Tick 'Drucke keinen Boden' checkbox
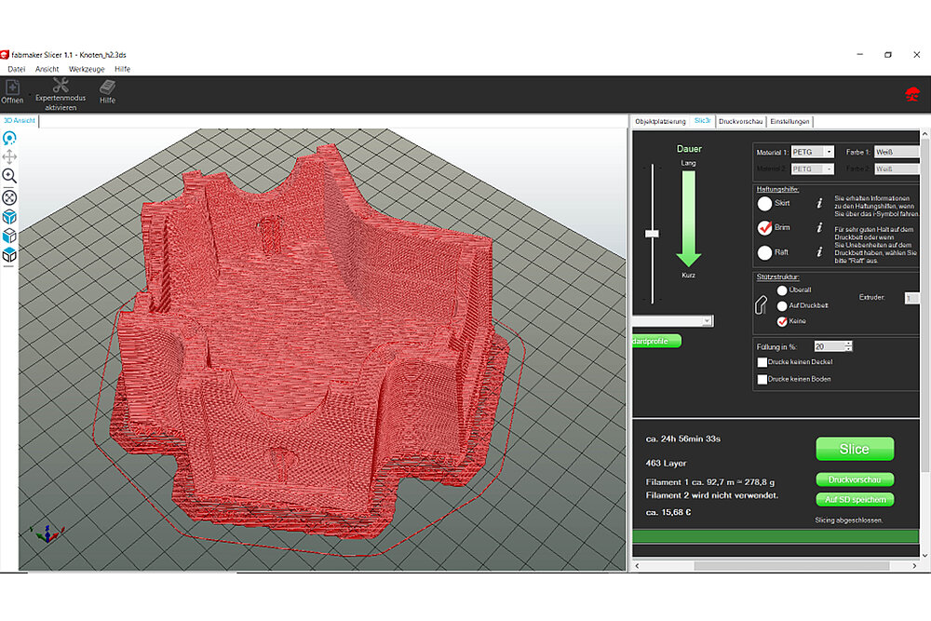Screen dimensions: 931x621 click(762, 379)
